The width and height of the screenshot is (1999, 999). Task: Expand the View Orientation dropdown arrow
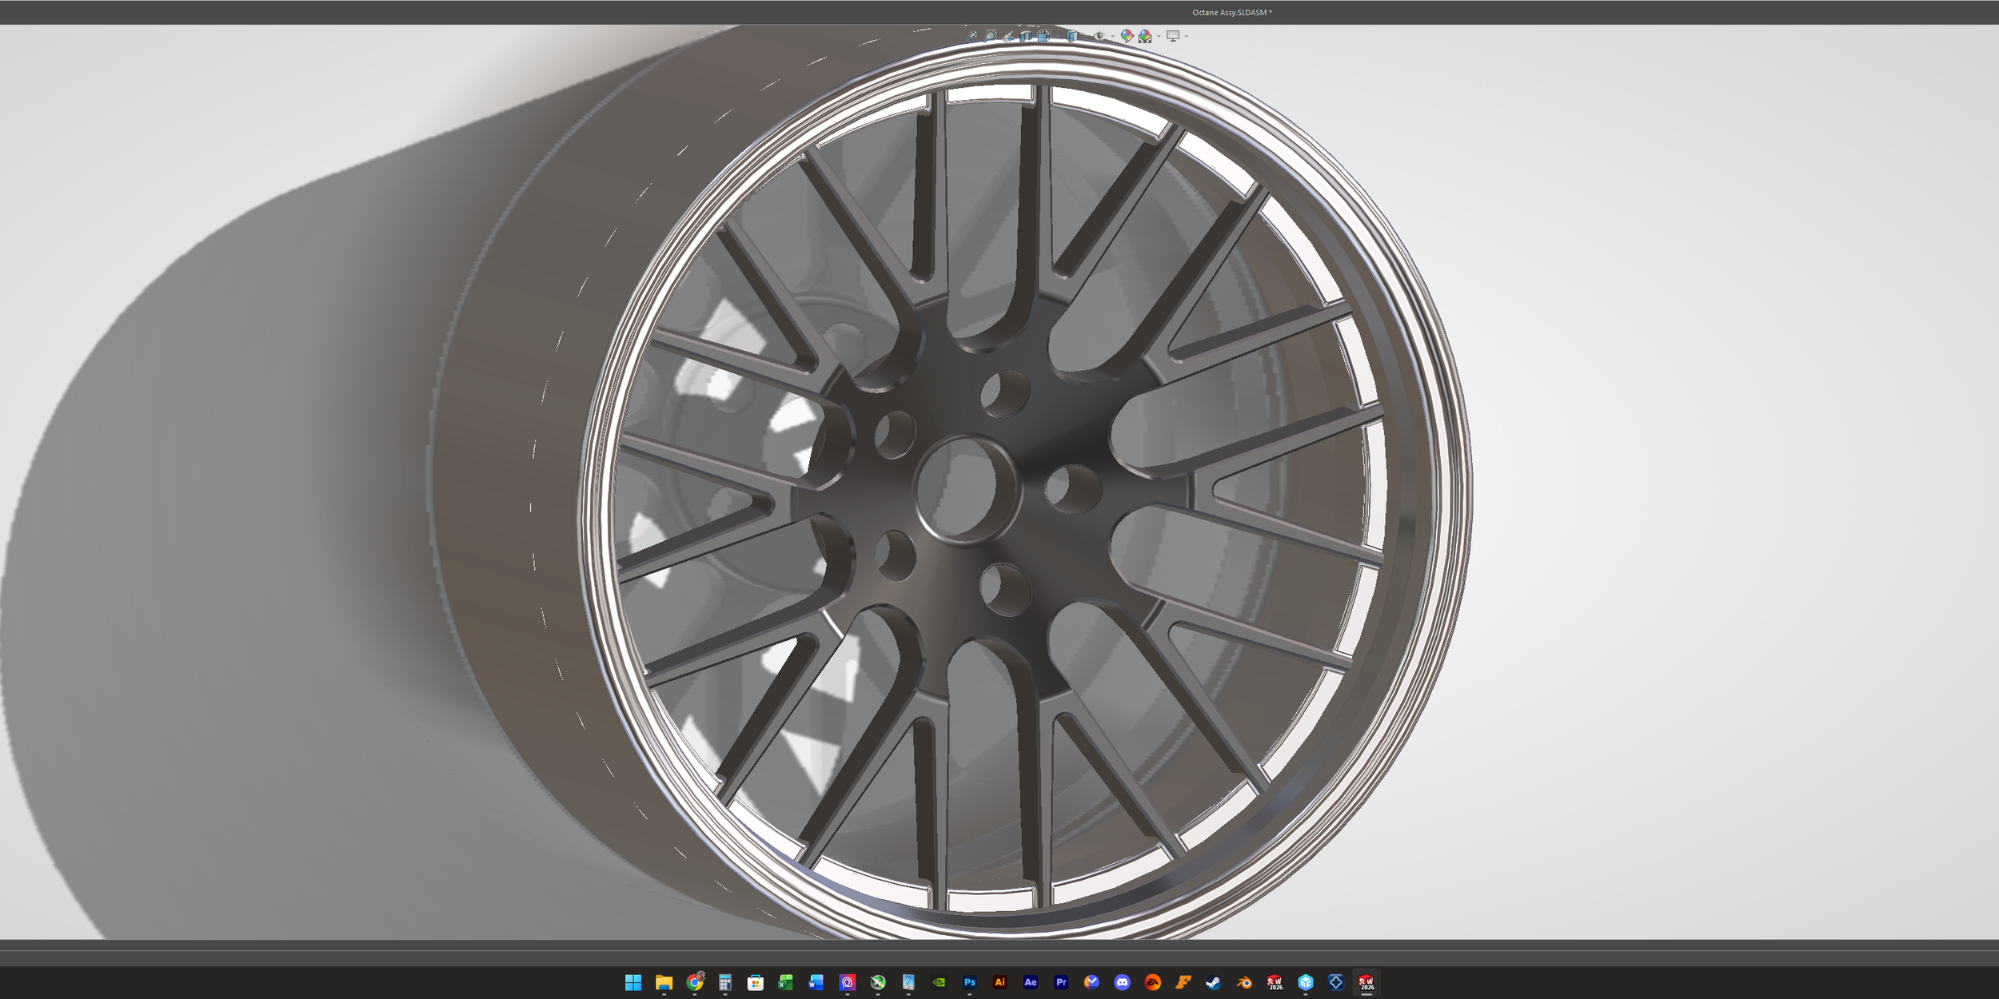pyautogui.click(x=1057, y=36)
